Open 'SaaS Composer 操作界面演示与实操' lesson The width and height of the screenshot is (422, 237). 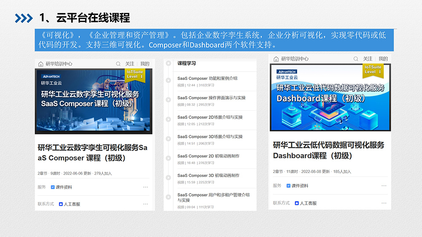pyautogui.click(x=211, y=98)
